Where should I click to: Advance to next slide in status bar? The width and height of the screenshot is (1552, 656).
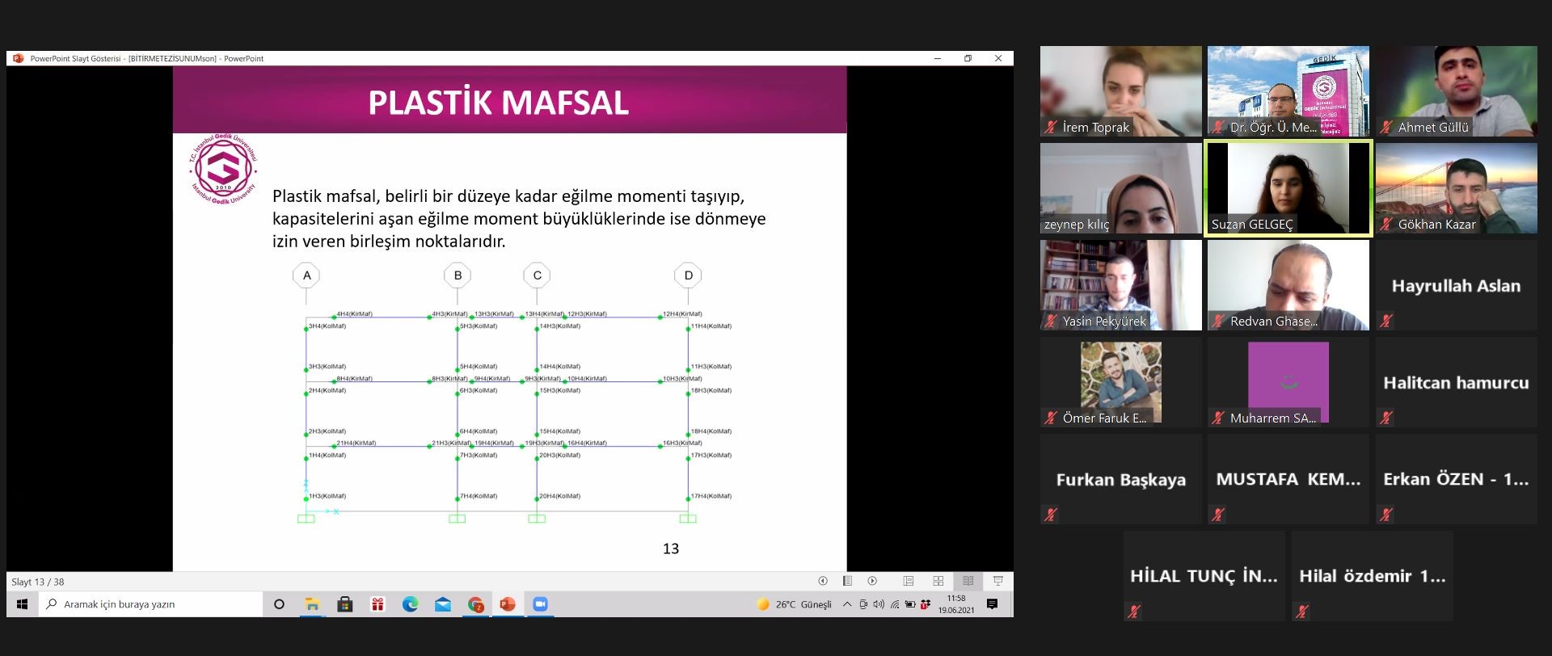872,581
